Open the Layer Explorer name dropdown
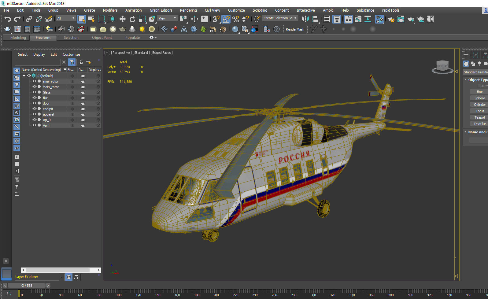Viewport: 488px width, 299px height. 61,277
